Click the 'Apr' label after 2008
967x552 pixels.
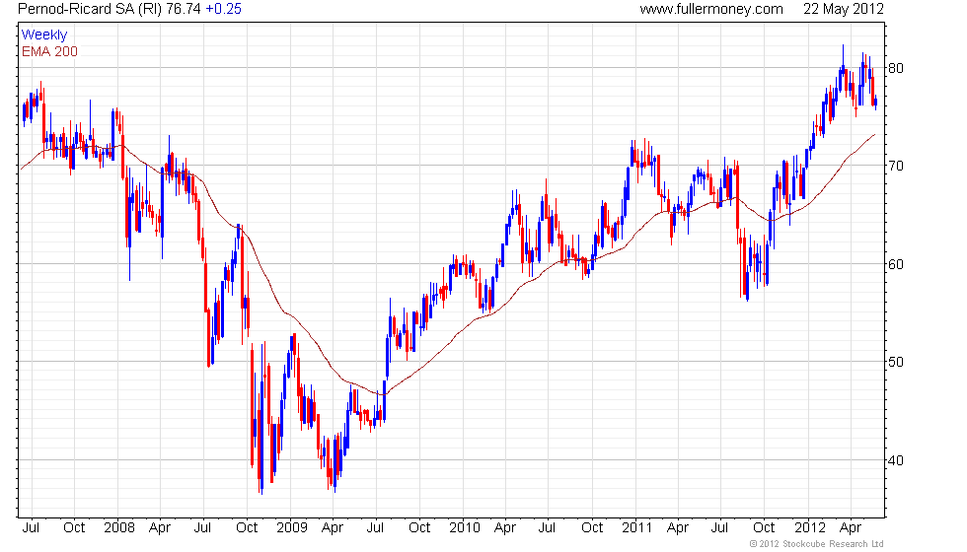tap(160, 528)
